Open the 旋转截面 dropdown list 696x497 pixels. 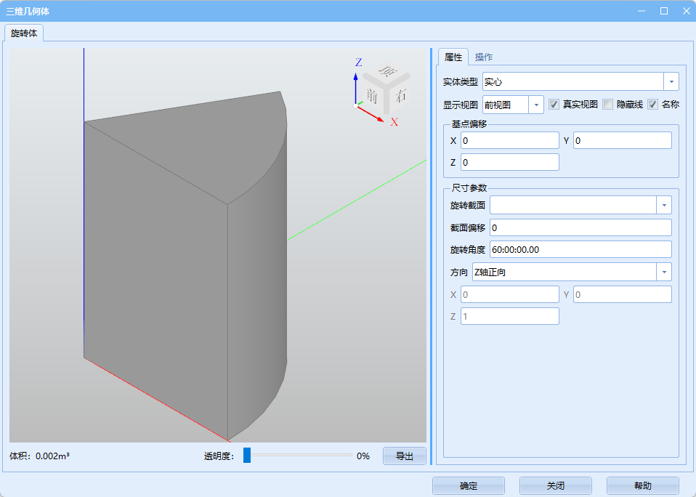pyautogui.click(x=663, y=205)
